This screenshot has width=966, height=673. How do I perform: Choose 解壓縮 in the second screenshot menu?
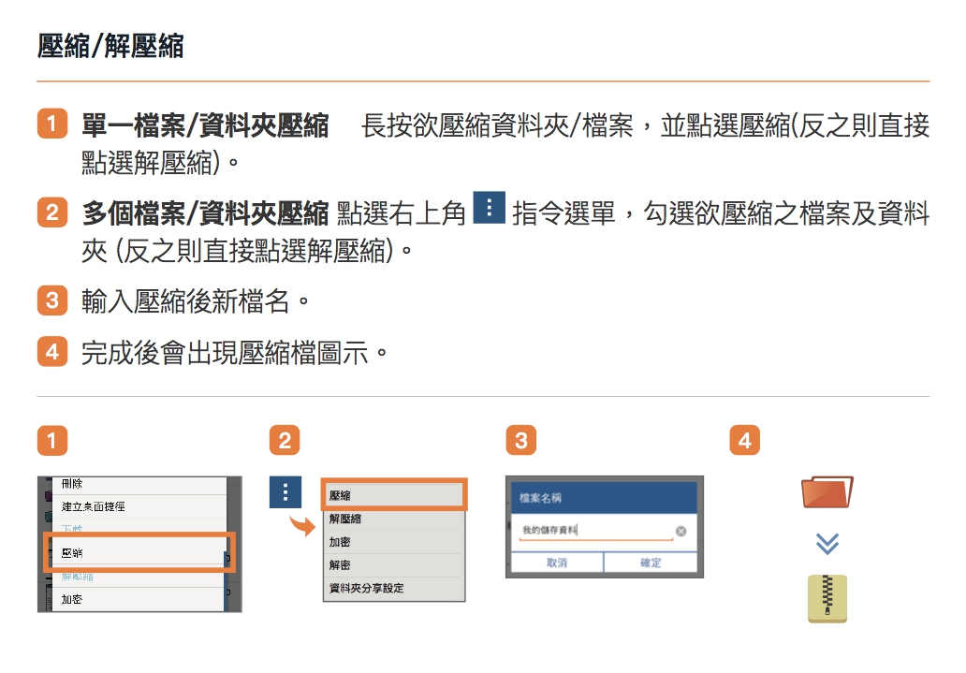coord(394,519)
